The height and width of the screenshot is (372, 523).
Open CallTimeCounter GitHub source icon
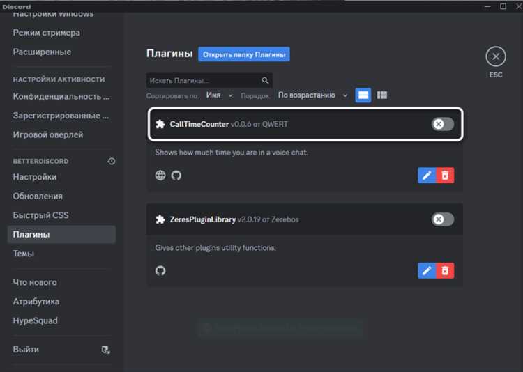click(x=176, y=175)
